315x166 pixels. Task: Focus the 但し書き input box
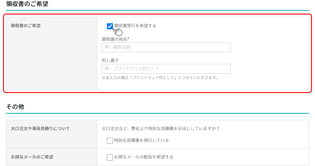click(166, 69)
